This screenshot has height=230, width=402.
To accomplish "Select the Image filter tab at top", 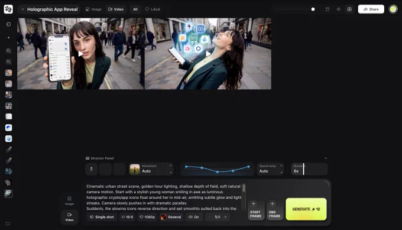I will 93,9.
